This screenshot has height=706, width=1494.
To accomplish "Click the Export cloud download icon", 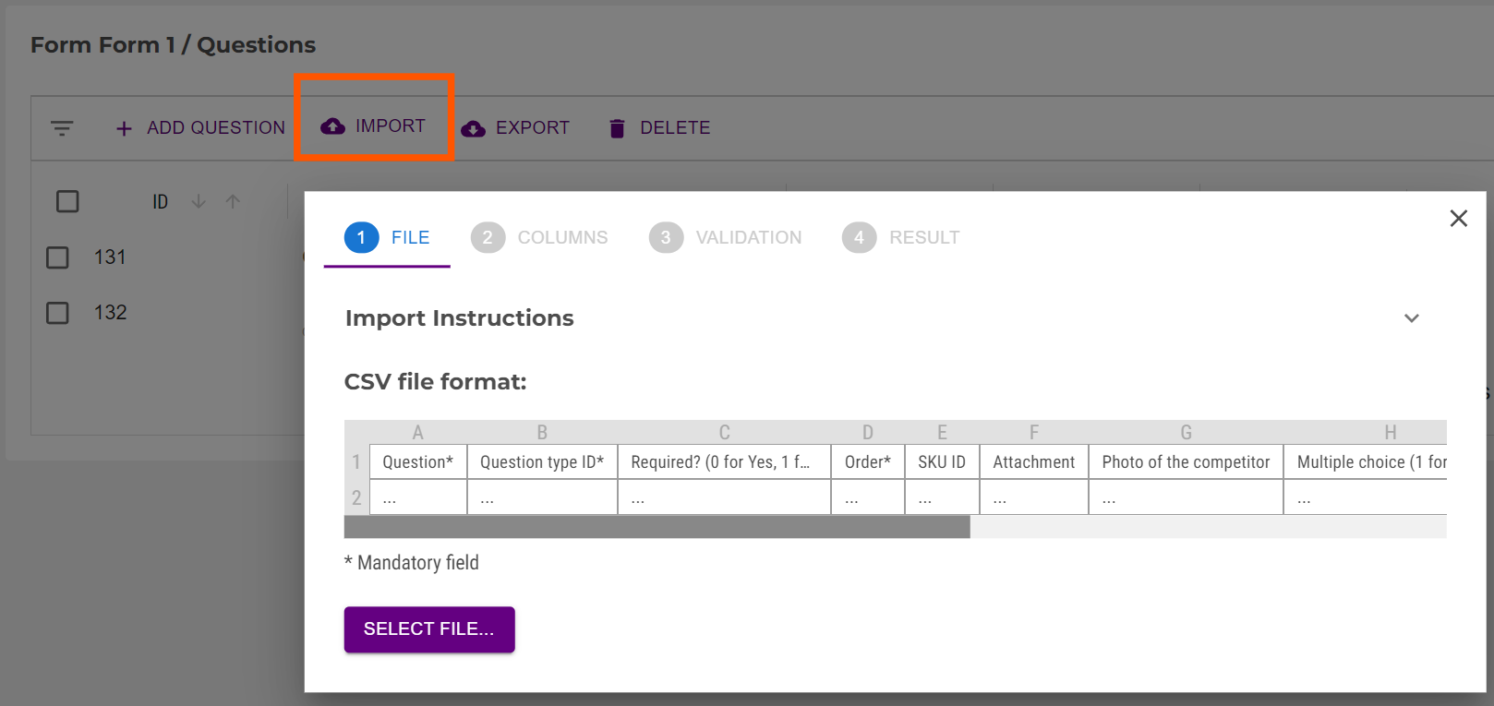I will pos(473,128).
